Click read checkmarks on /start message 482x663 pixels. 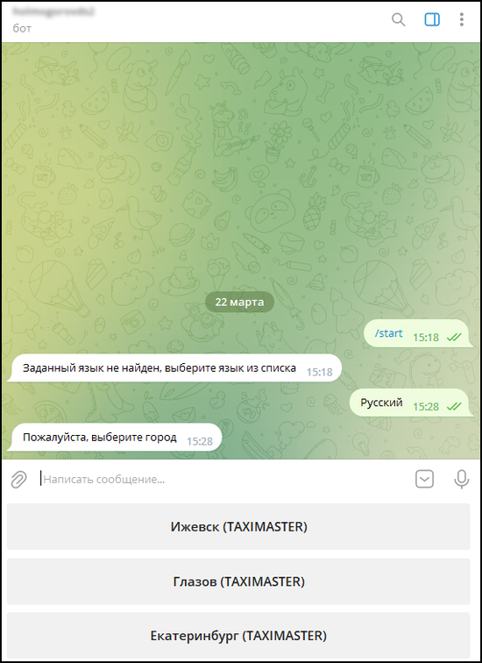coord(454,338)
